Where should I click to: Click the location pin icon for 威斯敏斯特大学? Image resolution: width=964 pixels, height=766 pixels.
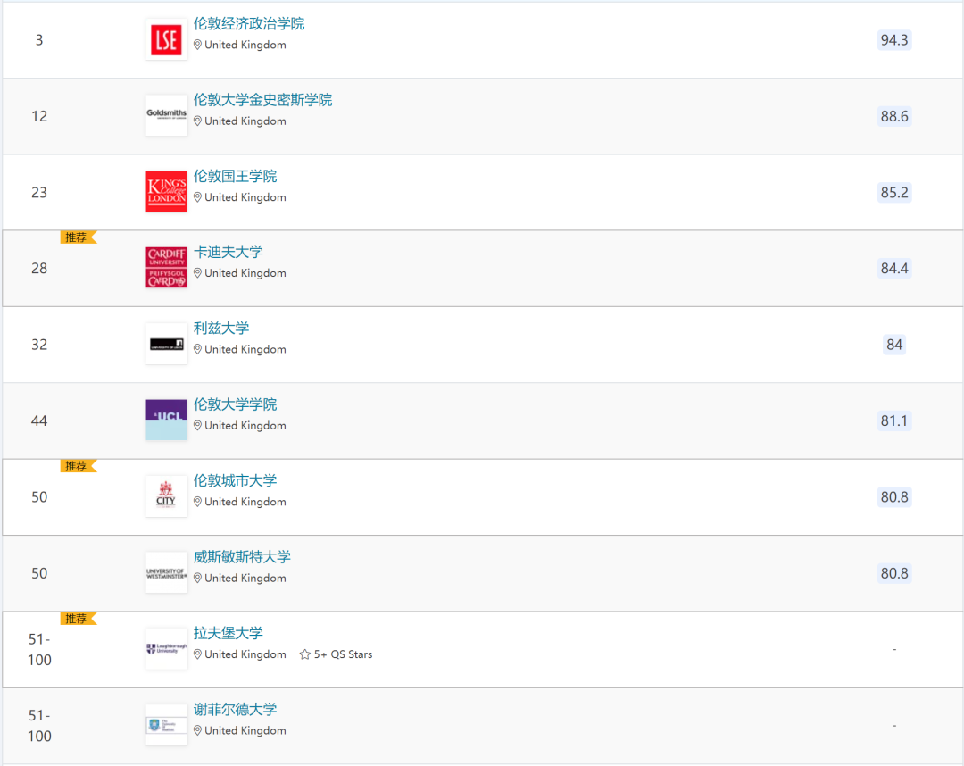click(x=197, y=578)
